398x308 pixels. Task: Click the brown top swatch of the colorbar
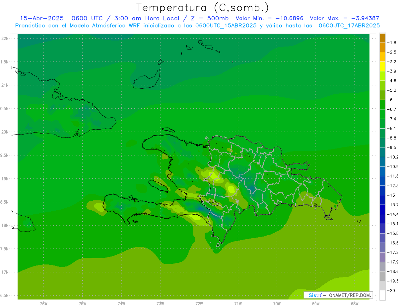[x=382, y=38]
